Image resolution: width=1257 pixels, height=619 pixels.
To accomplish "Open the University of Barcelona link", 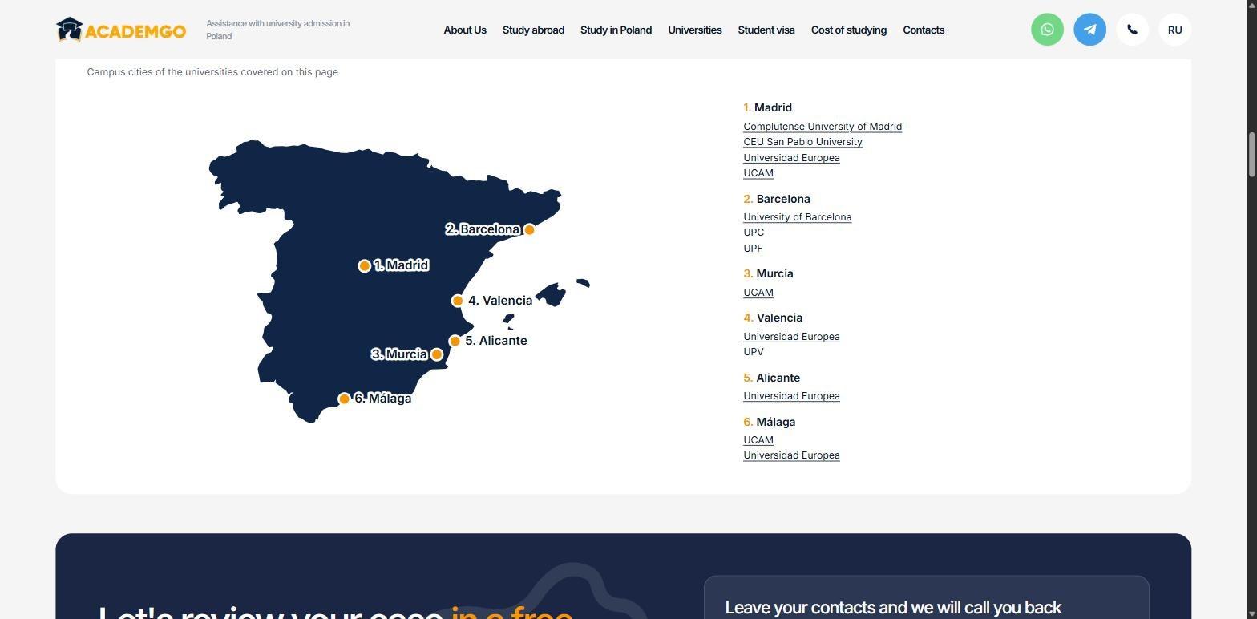I will pos(797,217).
